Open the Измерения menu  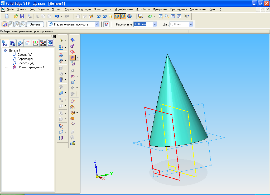[x=160, y=9]
